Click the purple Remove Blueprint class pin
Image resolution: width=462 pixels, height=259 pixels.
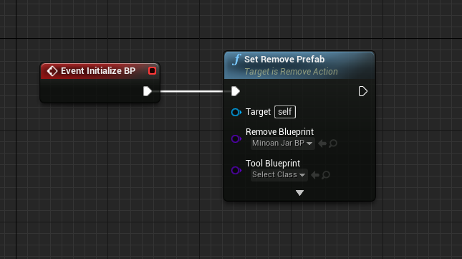pos(236,138)
